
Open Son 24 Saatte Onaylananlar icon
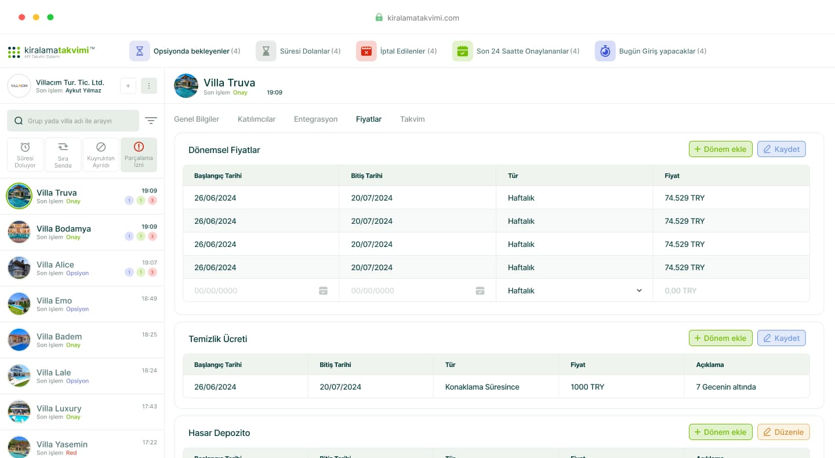[x=462, y=51]
